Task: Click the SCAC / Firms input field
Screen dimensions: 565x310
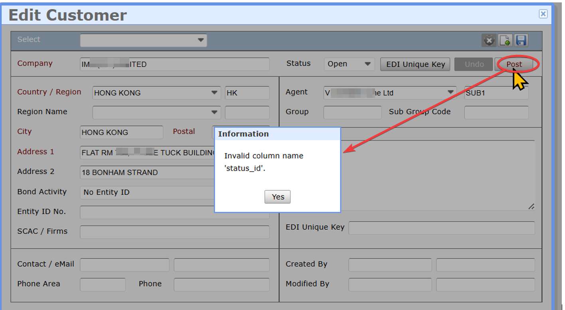Action: [175, 232]
